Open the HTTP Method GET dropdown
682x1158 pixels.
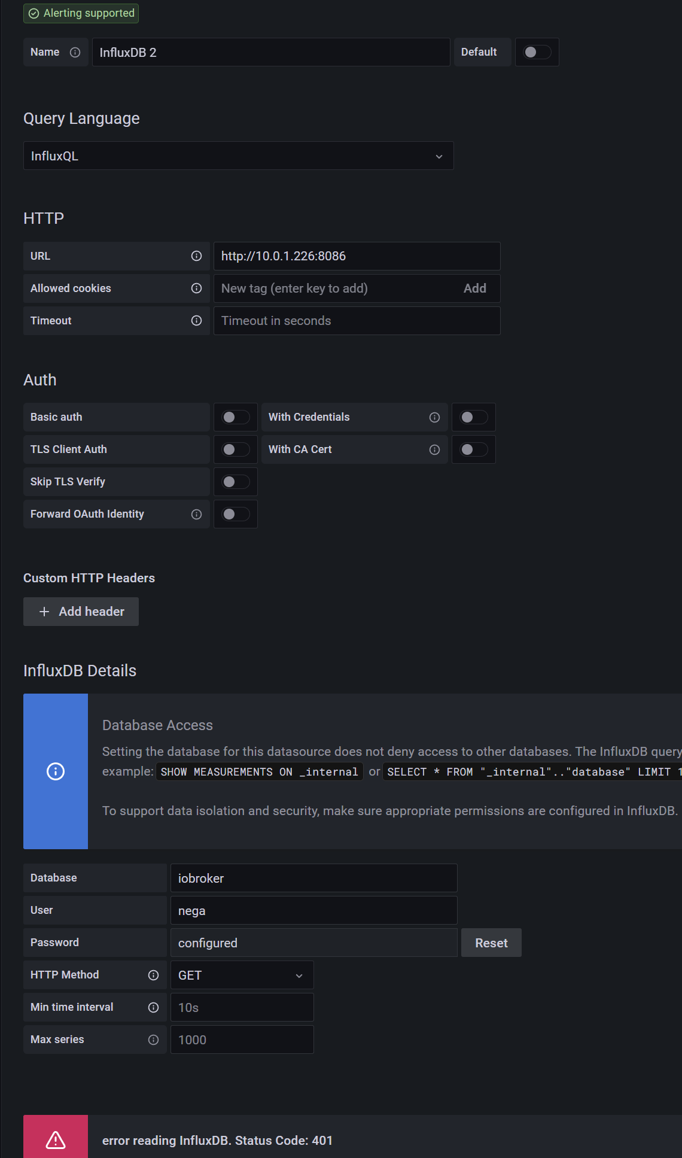pos(242,975)
